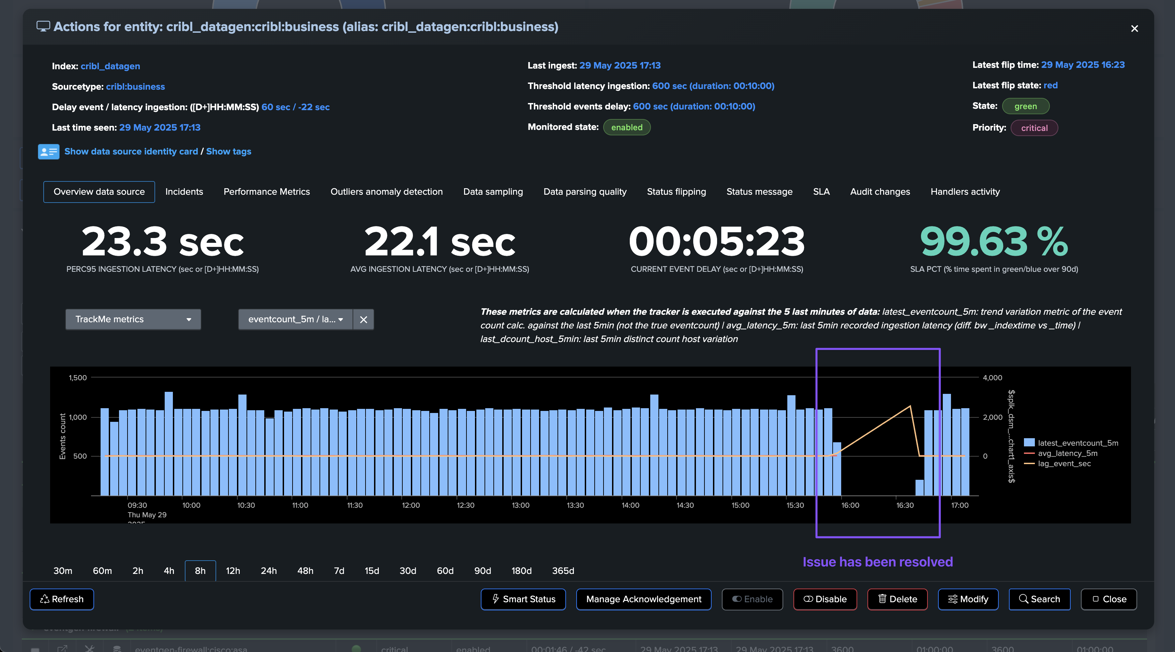
Task: Click the data source identity card icon
Action: [48, 151]
